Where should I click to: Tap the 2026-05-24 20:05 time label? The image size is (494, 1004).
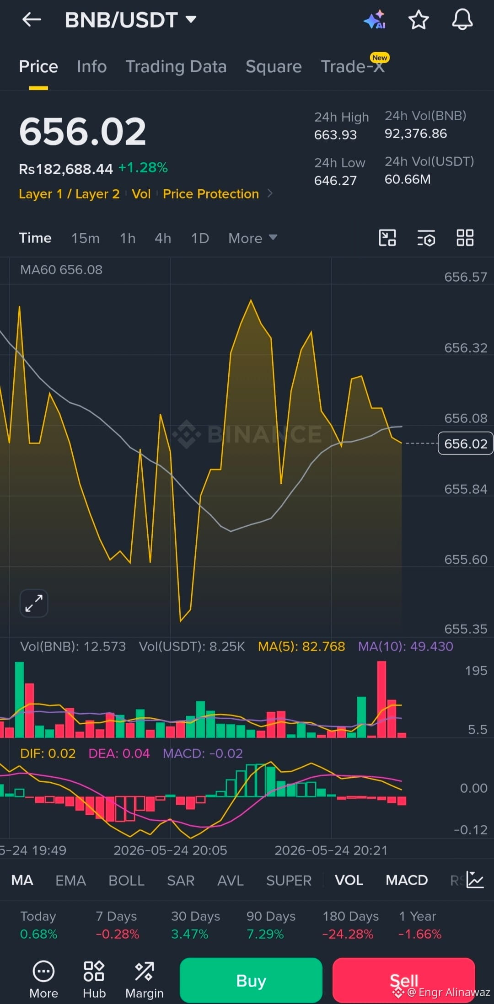coord(170,850)
